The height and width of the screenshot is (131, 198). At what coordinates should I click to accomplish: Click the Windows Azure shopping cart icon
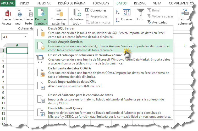(40, 59)
